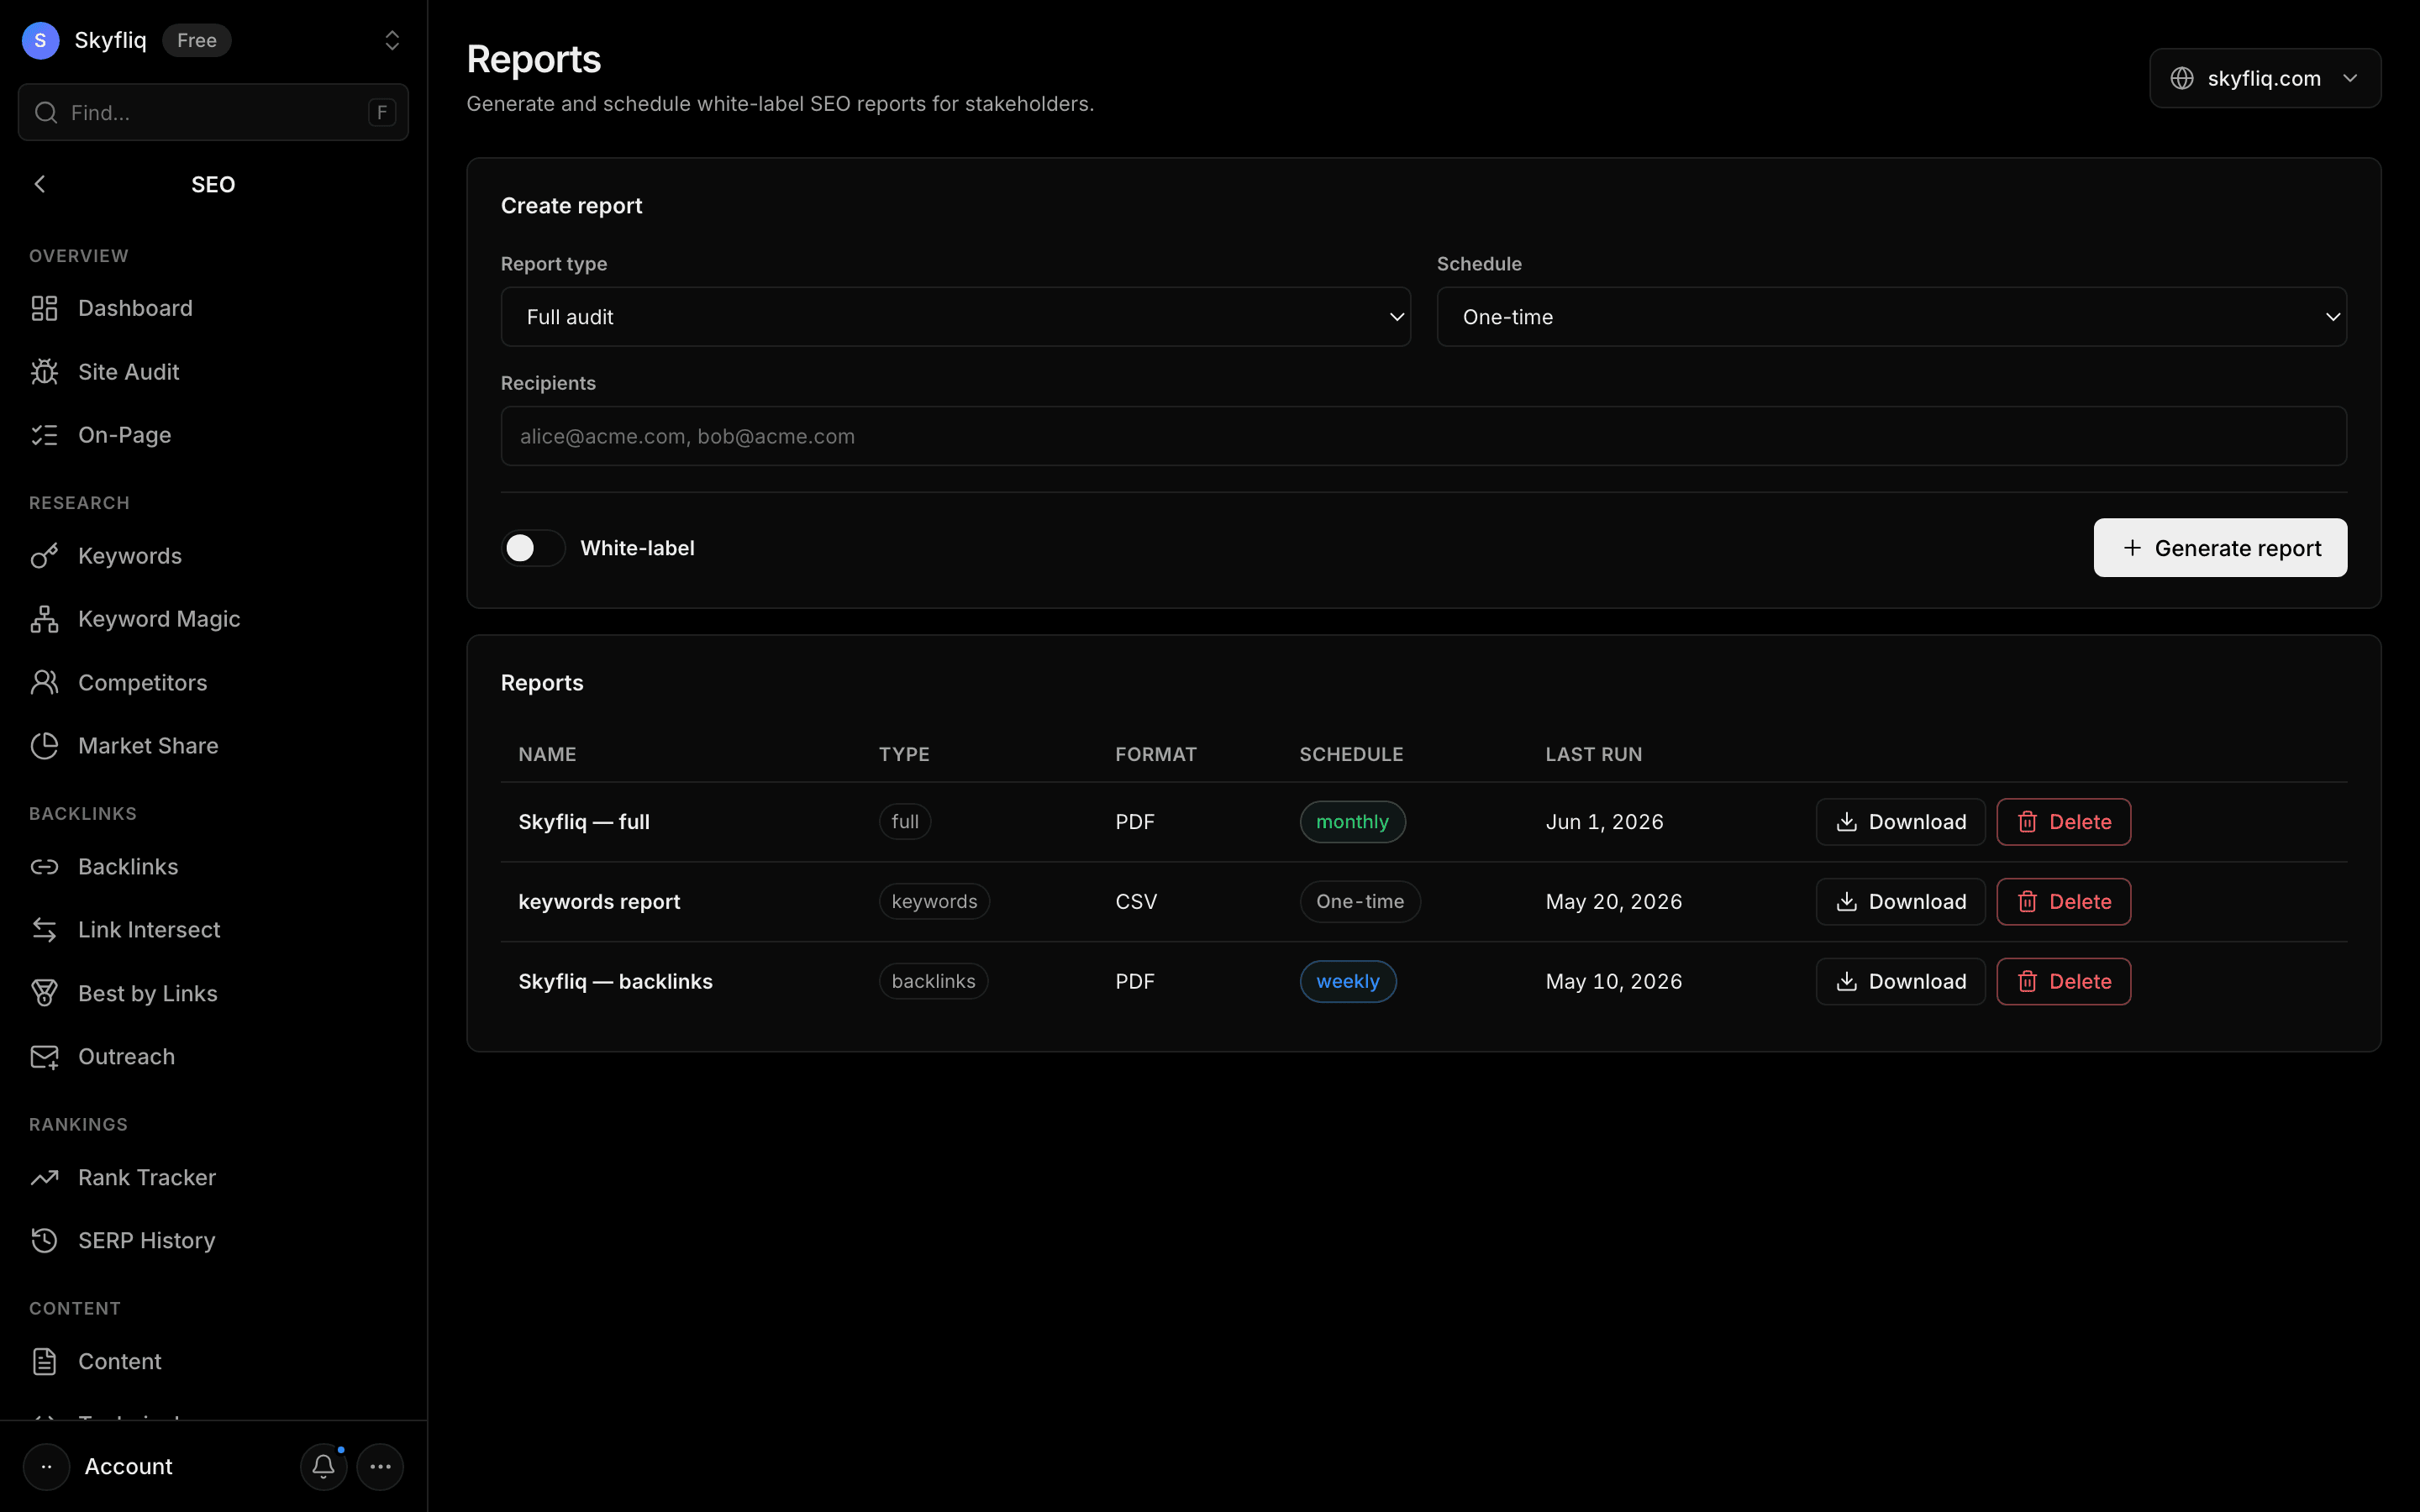
Task: Click the Best by Links medal icon
Action: click(44, 993)
